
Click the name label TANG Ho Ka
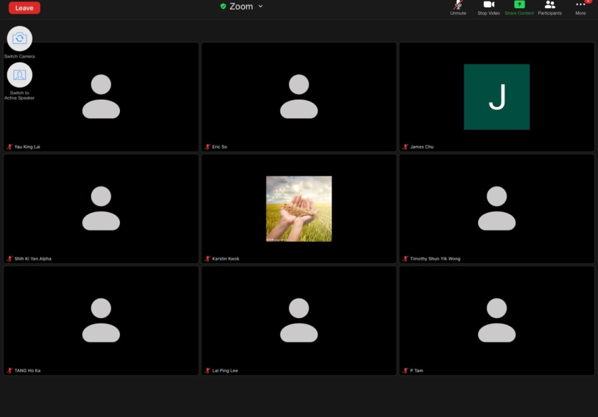point(27,370)
